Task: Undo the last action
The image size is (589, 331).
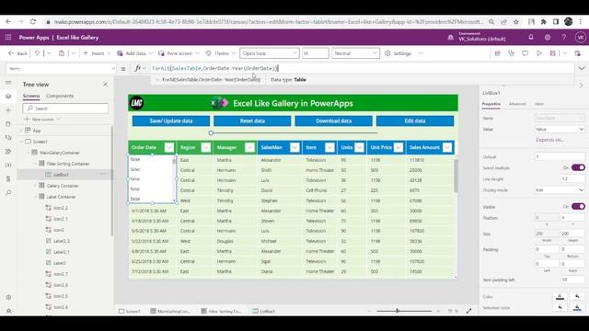Action: pos(37,53)
